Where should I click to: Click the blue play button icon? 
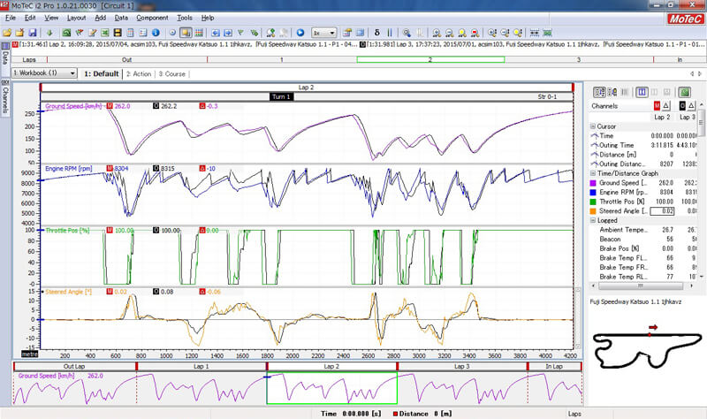(300, 33)
